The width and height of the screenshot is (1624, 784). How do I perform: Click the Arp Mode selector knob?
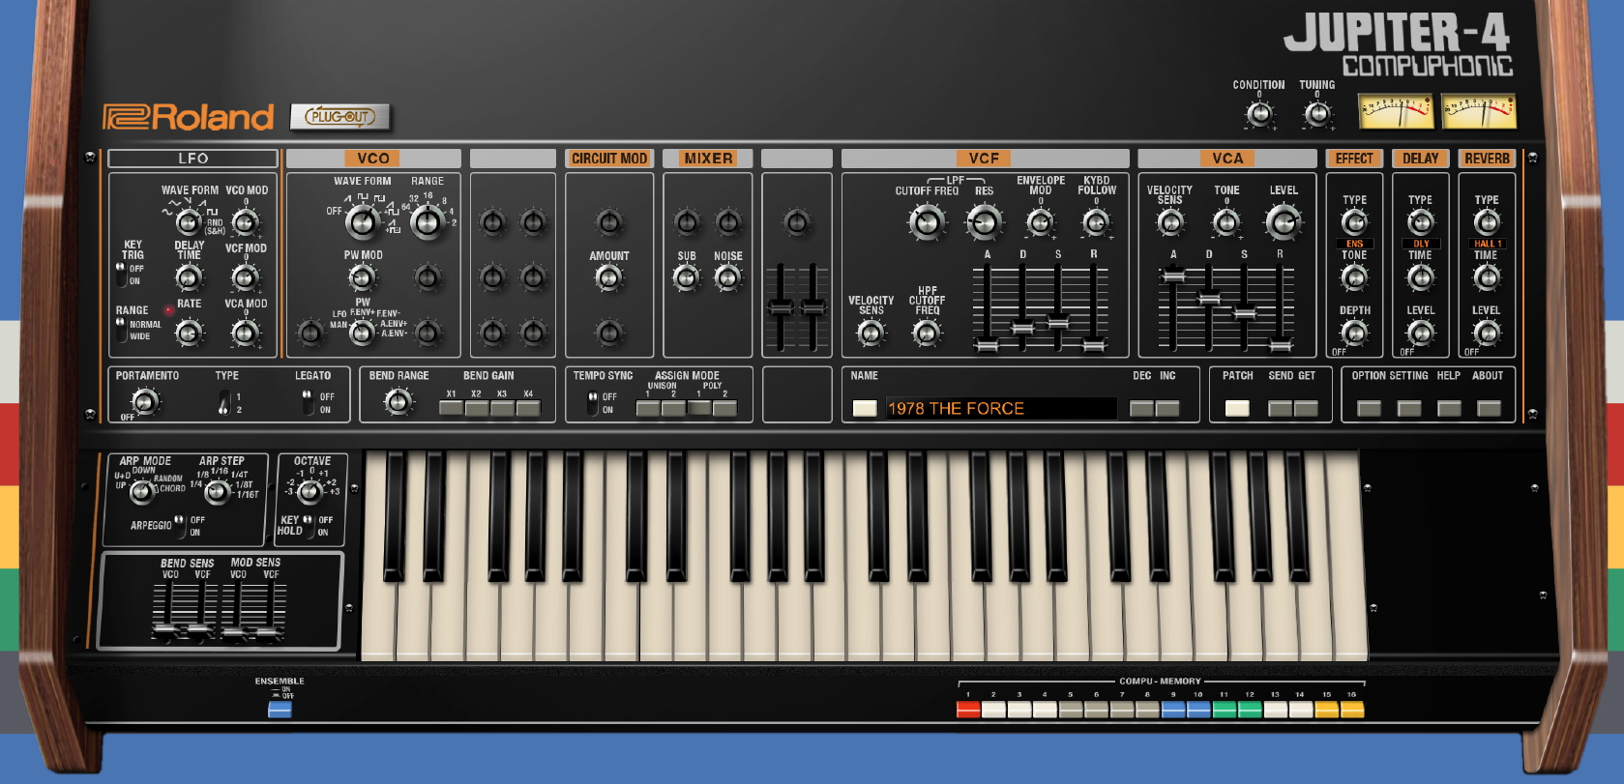tap(142, 492)
